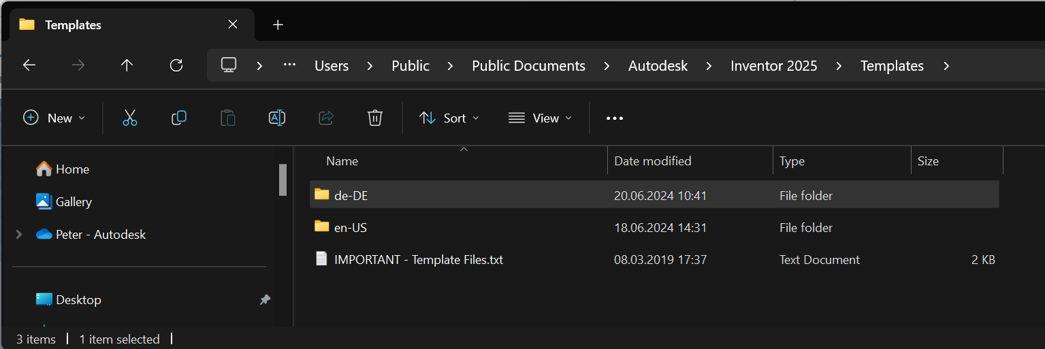Add a new tab with plus button
The height and width of the screenshot is (349, 1045).
[x=277, y=25]
